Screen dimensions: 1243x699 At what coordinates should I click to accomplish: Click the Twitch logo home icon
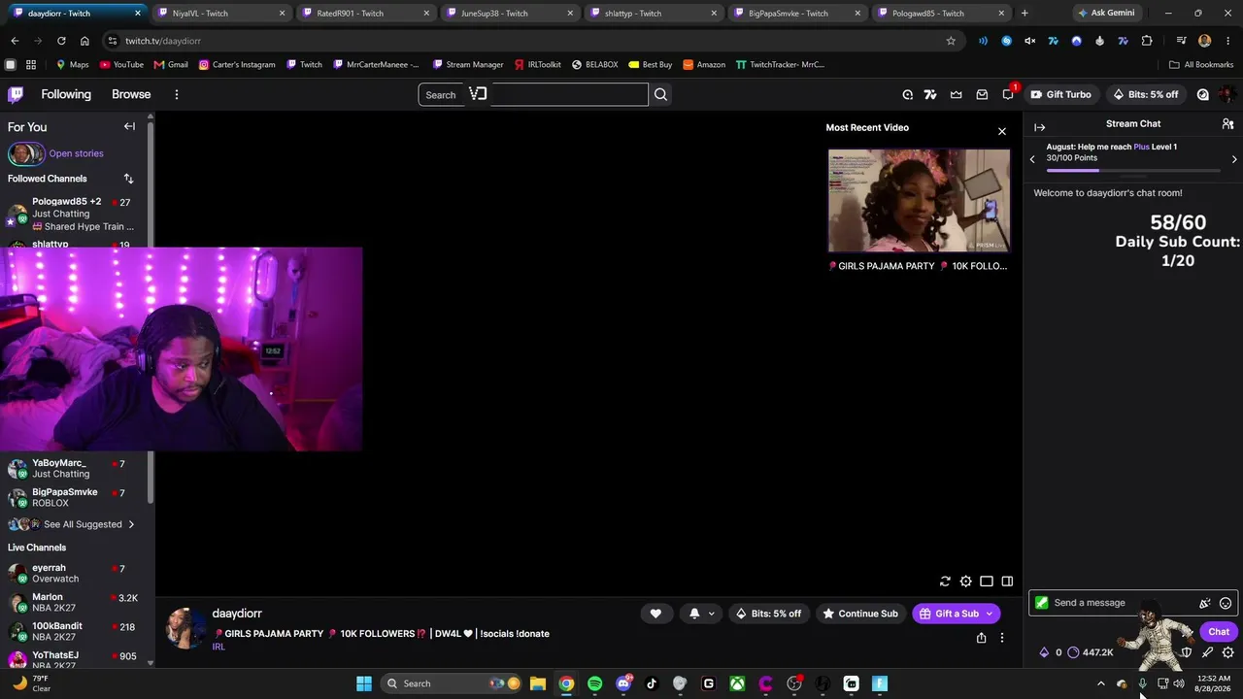(x=16, y=94)
